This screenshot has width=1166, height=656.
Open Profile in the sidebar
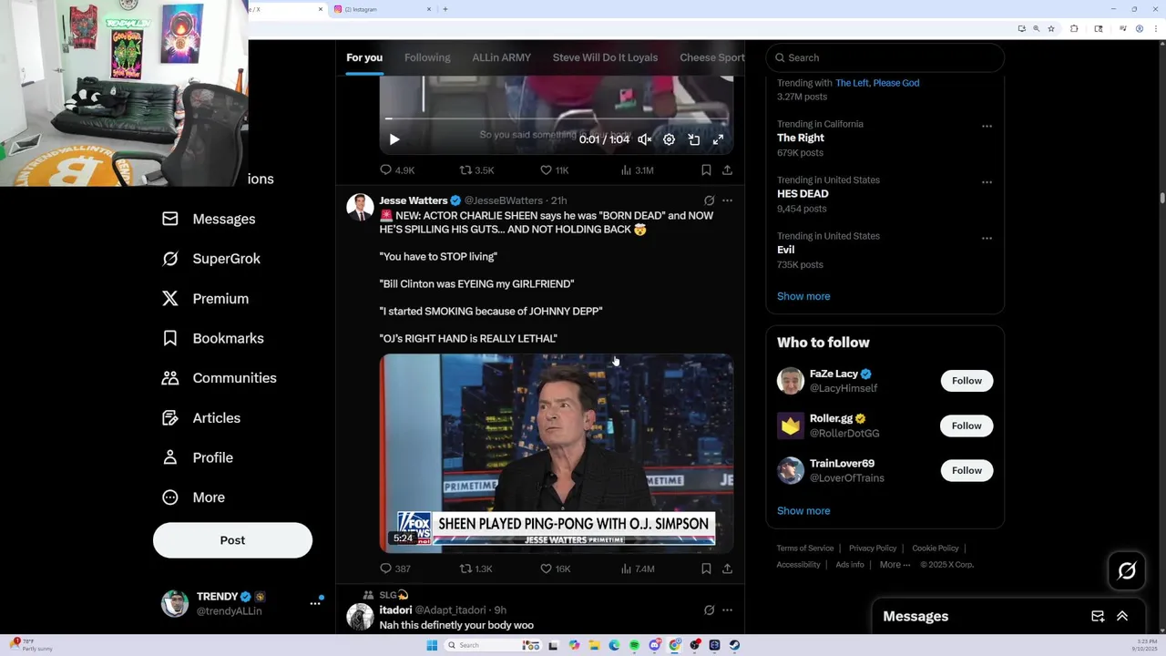tap(198, 457)
